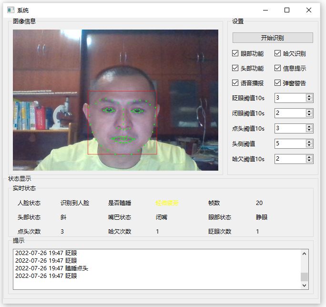This screenshot has height=307, width=326.
Task: Maximize the 系统 window
Action: tap(287, 10)
